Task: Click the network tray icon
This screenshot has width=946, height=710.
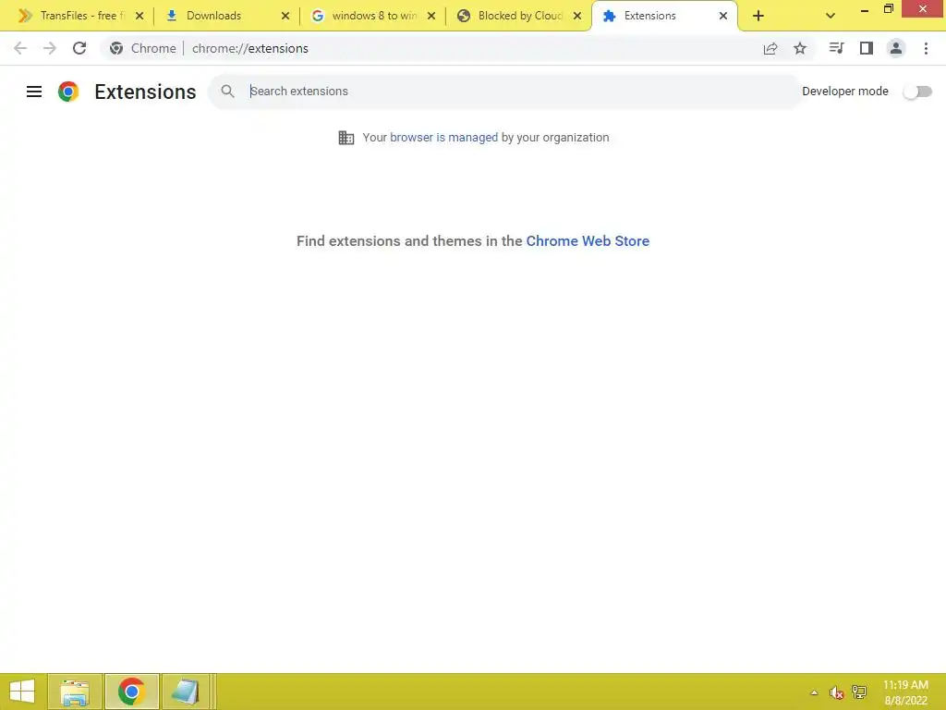Action: click(x=859, y=692)
